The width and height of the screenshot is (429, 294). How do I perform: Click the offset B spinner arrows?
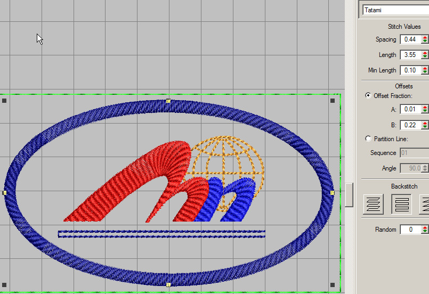click(x=425, y=125)
